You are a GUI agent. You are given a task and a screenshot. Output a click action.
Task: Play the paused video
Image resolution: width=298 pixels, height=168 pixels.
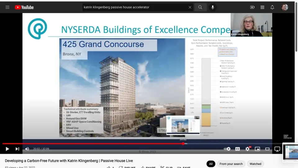point(7,149)
